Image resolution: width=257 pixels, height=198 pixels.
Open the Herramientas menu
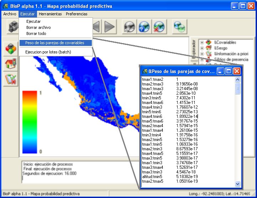tap(50, 14)
